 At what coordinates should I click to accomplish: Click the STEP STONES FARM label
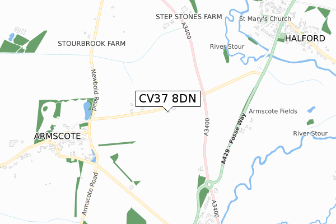pos(189,17)
